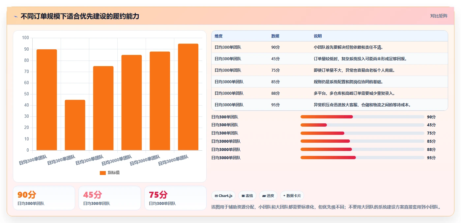Click the 对比矩阵 label in the header

[439, 16]
